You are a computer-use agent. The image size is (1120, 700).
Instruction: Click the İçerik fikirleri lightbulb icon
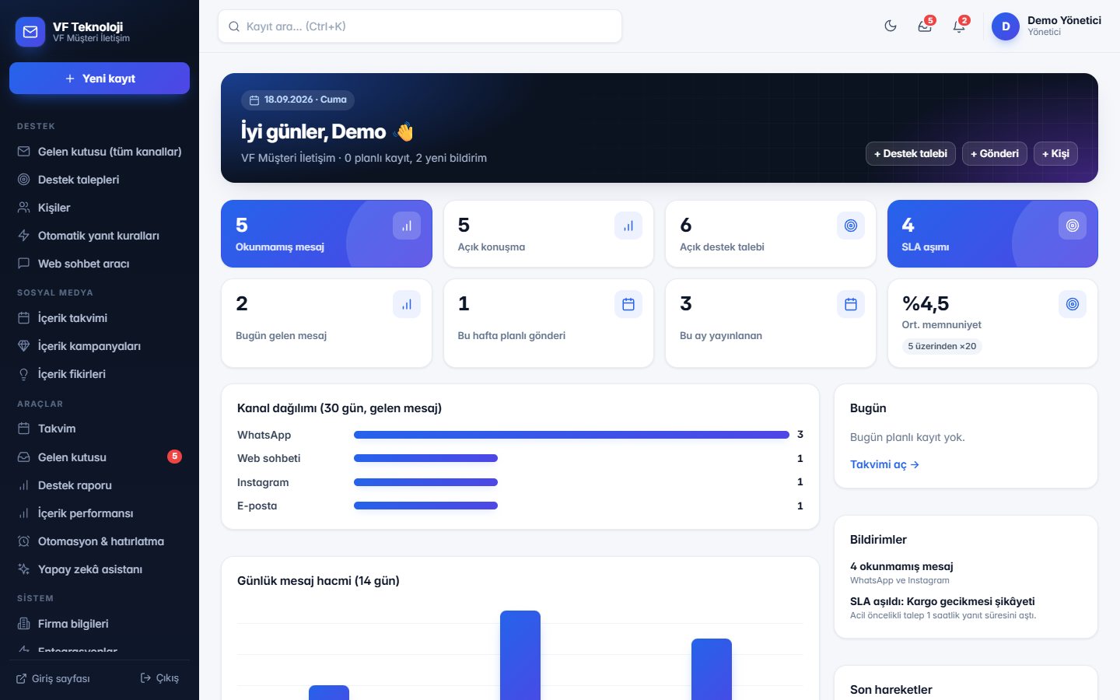[23, 374]
